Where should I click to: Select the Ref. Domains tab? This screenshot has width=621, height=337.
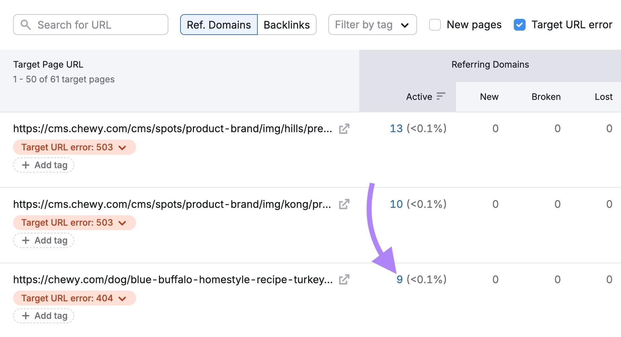(218, 25)
